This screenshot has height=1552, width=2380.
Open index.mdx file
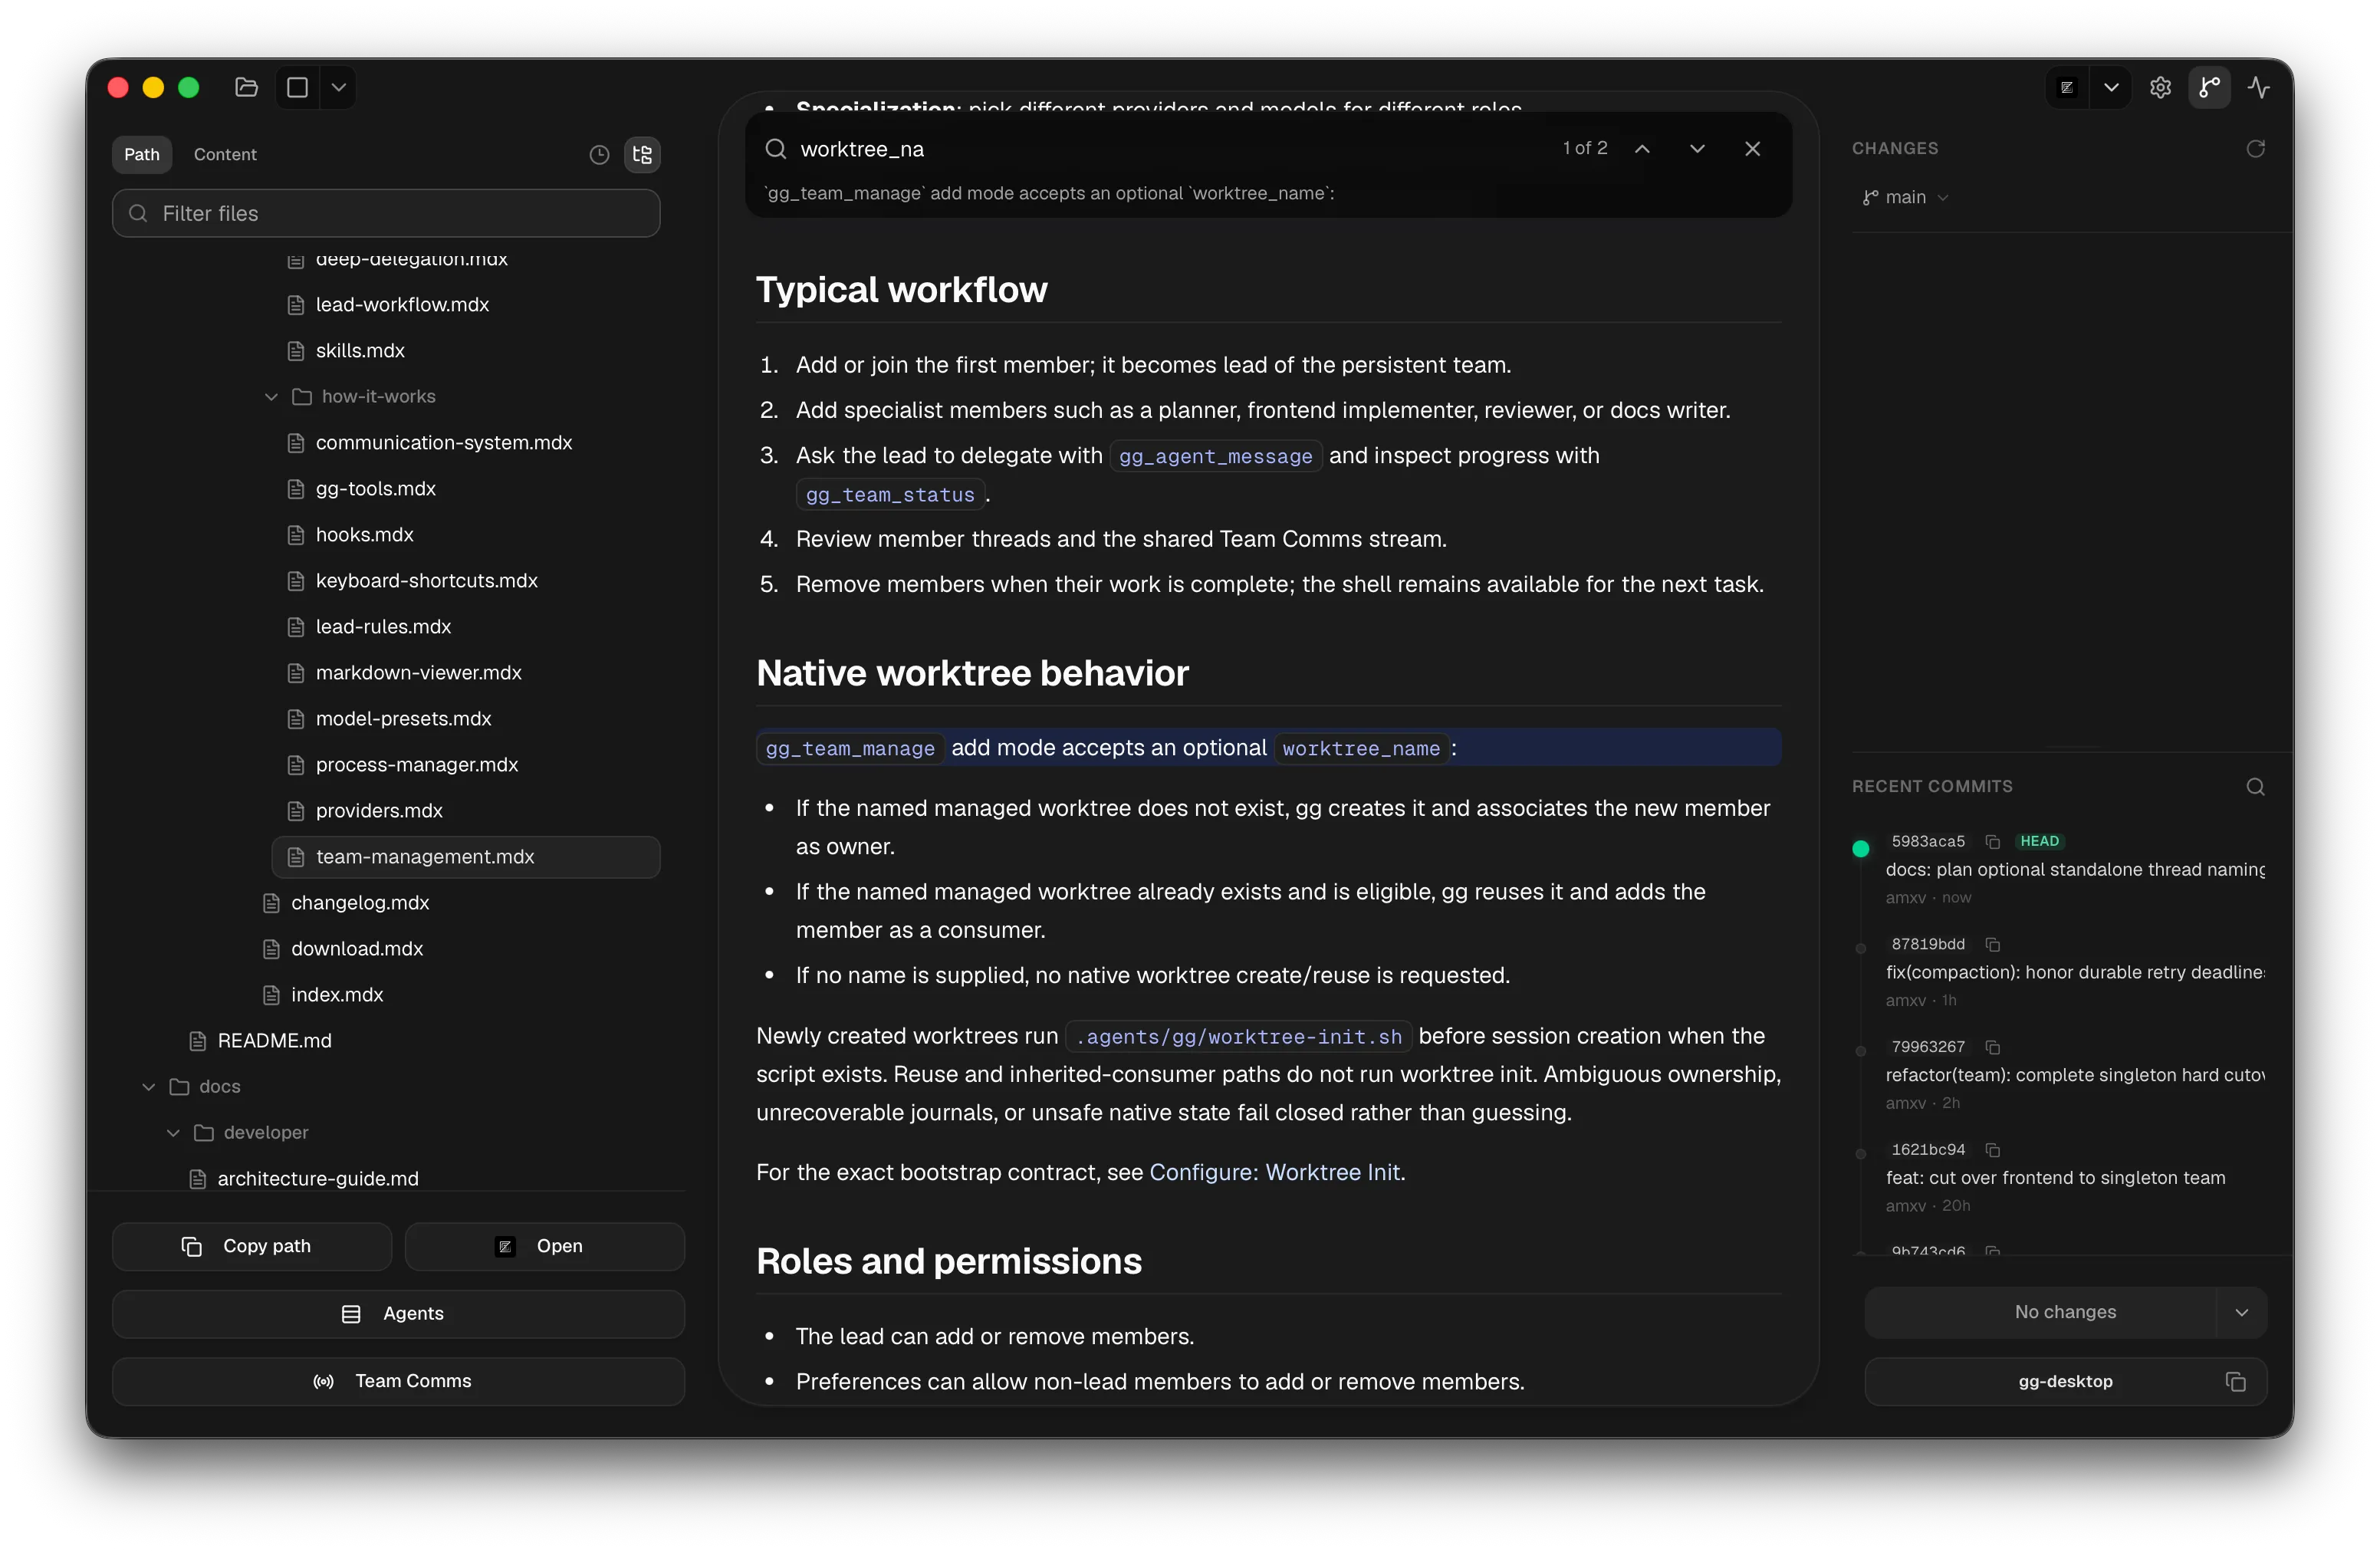[x=337, y=994]
